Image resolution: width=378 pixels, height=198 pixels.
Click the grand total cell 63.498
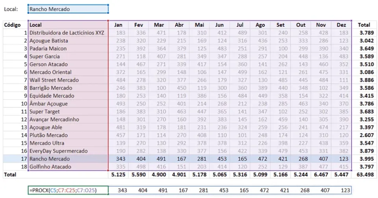point(364,174)
